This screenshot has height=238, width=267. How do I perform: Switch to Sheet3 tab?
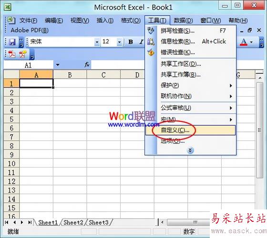(x=99, y=222)
